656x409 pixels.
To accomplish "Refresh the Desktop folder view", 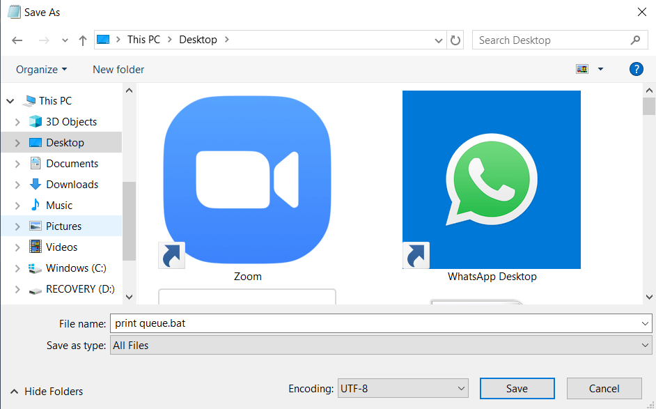I will point(455,40).
